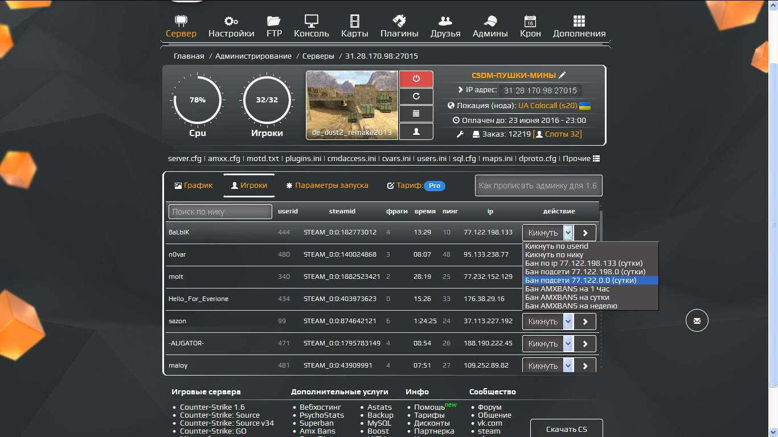Click the de_dust2_remake2013 map thumbnail
The height and width of the screenshot is (437, 778).
(x=352, y=105)
